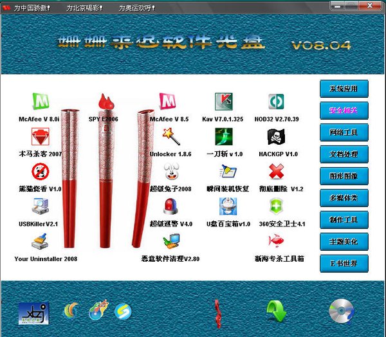Launch 熊猫烧香 V1.0 panda remover icon
Image resolution: width=386 pixels, height=337 pixels.
click(x=41, y=171)
